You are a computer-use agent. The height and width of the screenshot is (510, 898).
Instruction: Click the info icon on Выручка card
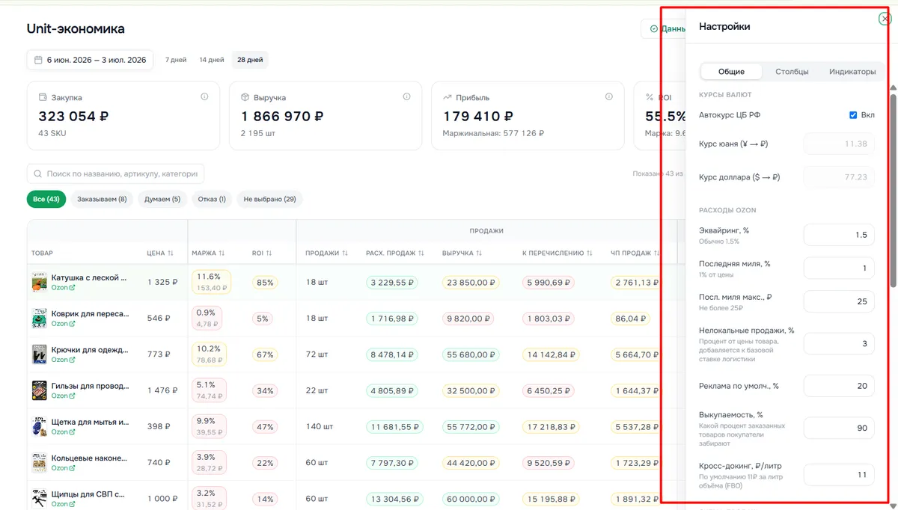(x=407, y=97)
